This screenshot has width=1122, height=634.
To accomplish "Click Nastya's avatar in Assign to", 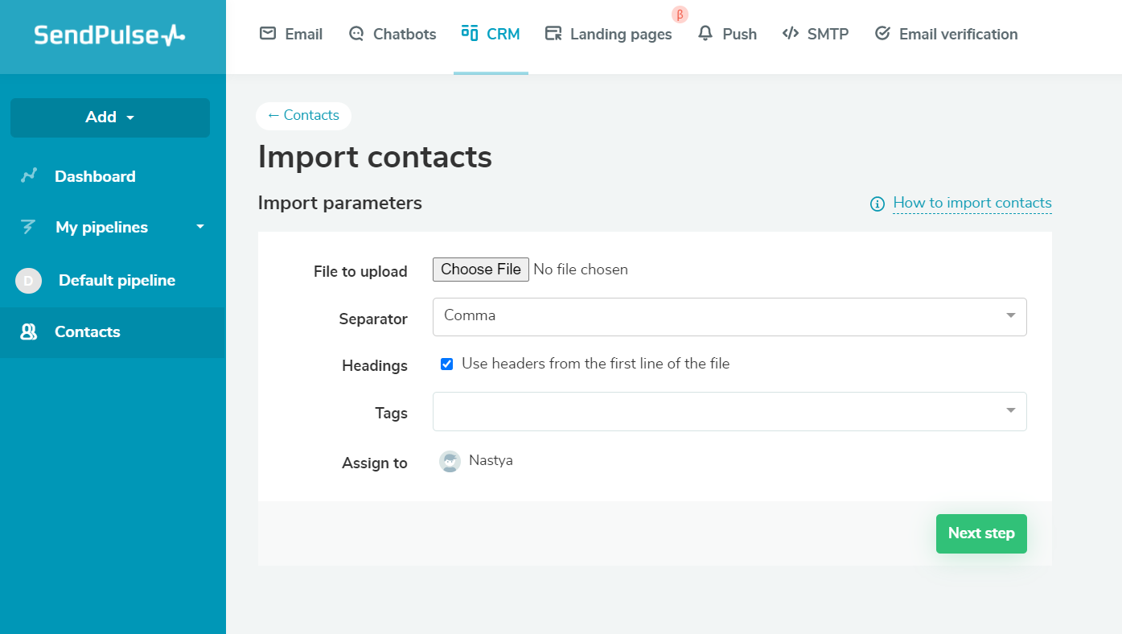I will click(x=450, y=461).
